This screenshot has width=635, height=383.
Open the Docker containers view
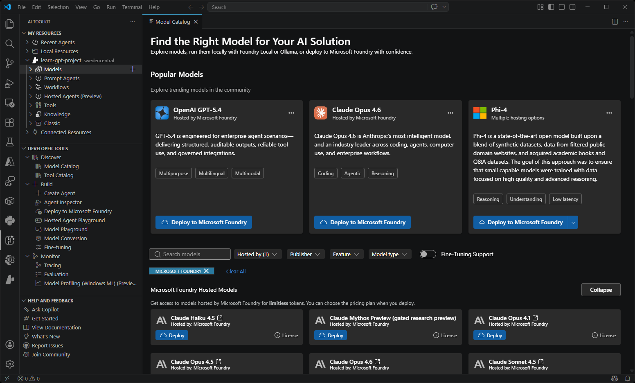[10, 201]
